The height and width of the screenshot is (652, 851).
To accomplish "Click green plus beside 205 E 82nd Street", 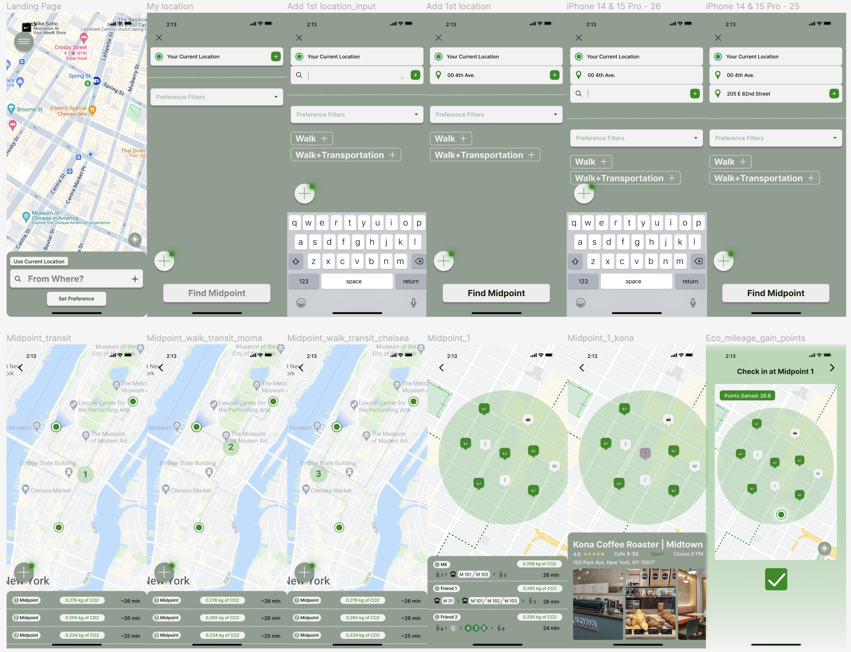I will (x=834, y=94).
